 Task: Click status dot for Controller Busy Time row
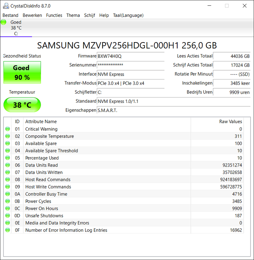8,194
